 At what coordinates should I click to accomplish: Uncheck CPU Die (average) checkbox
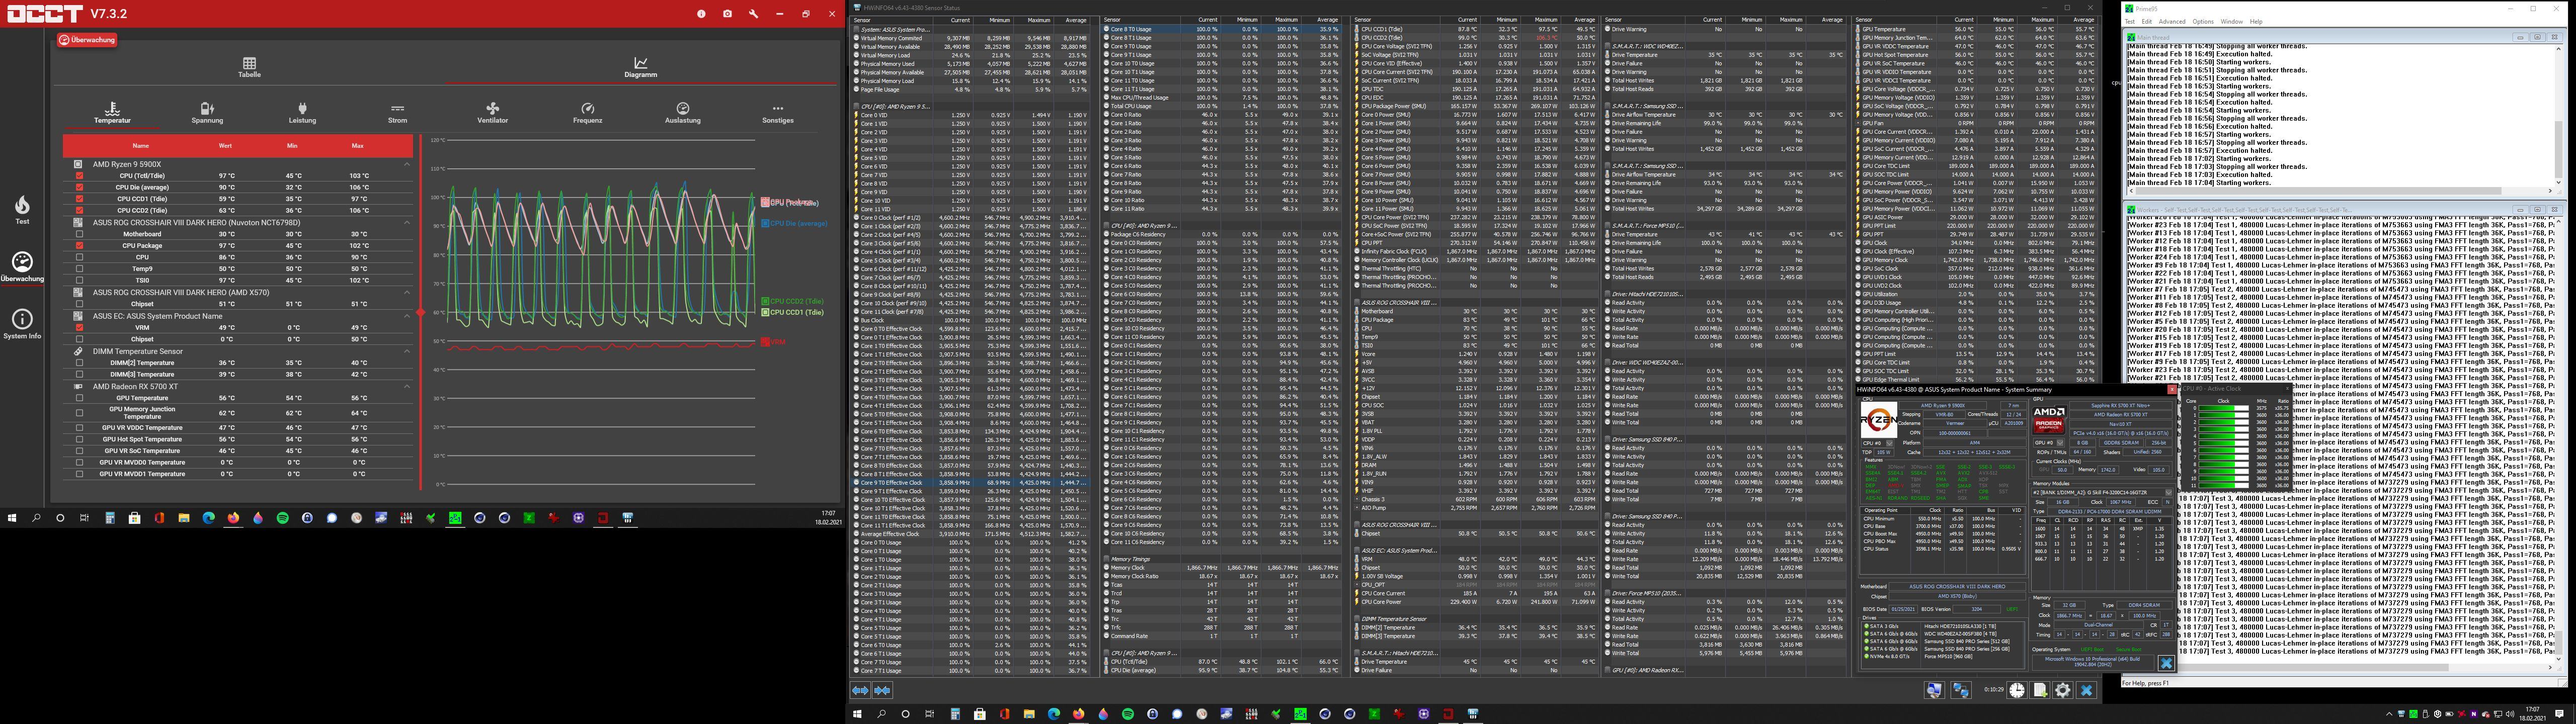(79, 187)
